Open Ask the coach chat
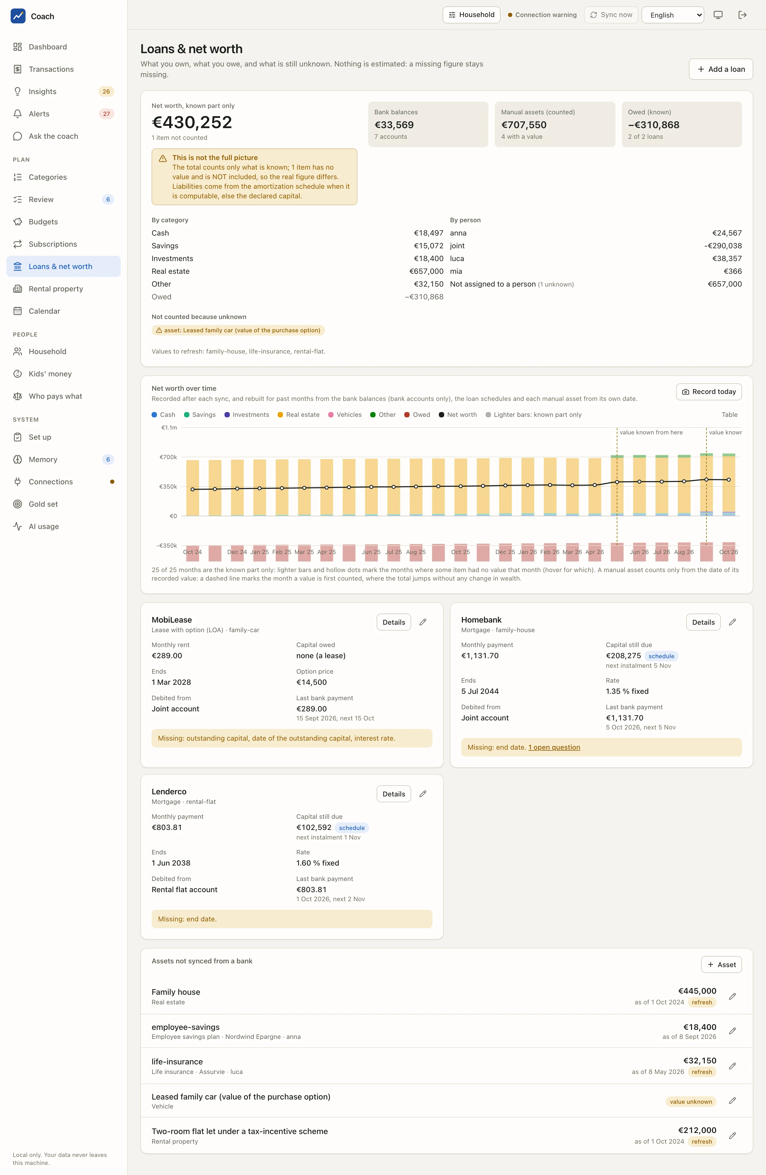The image size is (766, 1175). 63,136
